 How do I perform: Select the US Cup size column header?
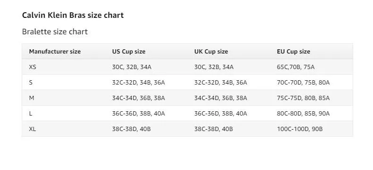129,52
